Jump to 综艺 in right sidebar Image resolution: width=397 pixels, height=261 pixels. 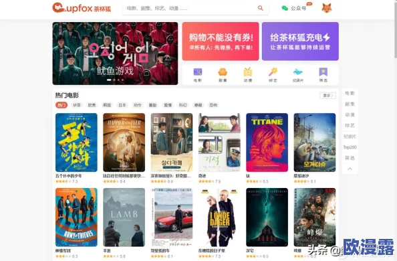tap(350, 126)
